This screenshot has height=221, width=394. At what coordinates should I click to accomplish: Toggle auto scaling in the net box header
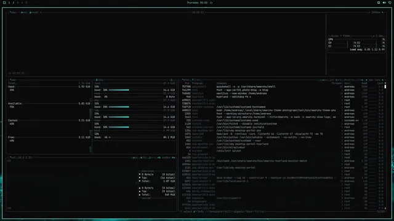pyautogui.click(x=143, y=158)
